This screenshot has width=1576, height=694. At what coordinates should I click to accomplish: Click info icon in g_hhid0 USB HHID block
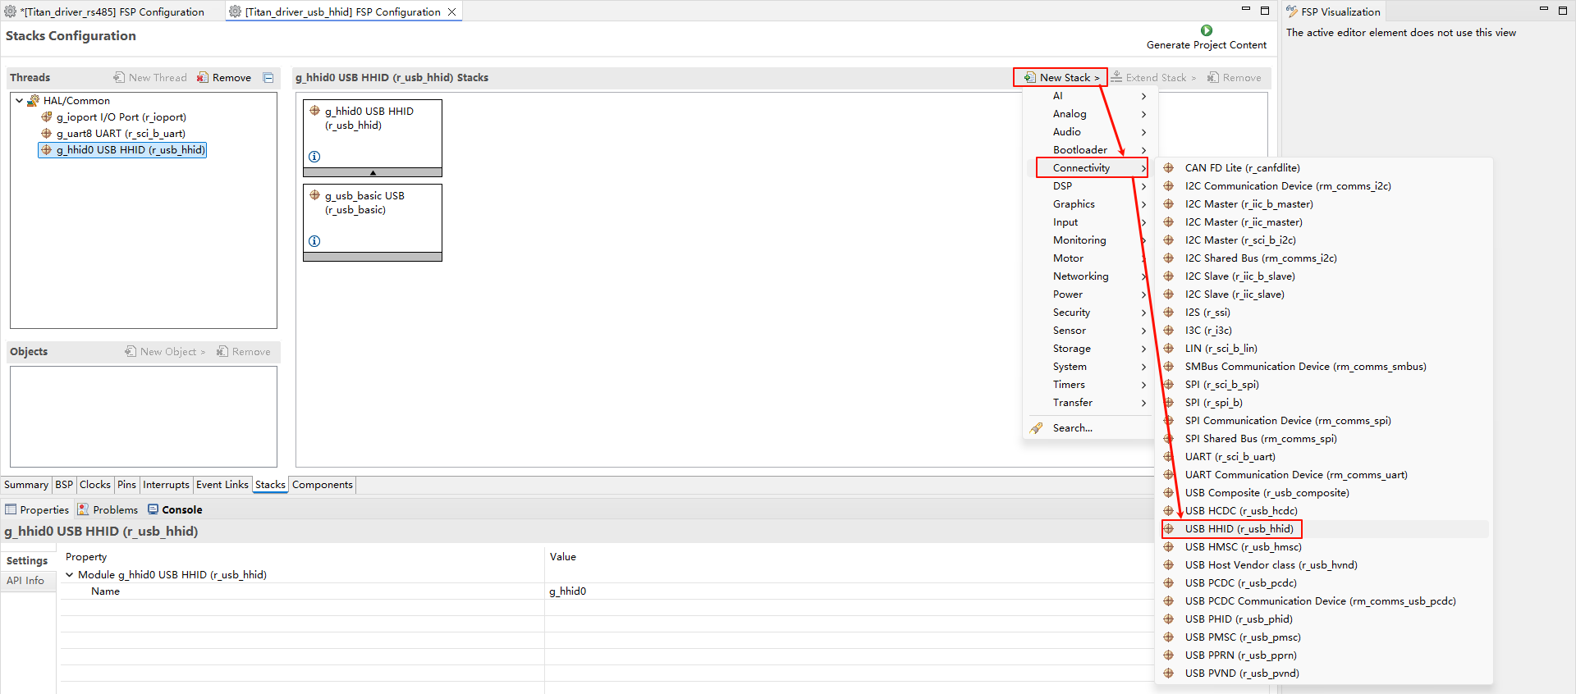pos(314,157)
